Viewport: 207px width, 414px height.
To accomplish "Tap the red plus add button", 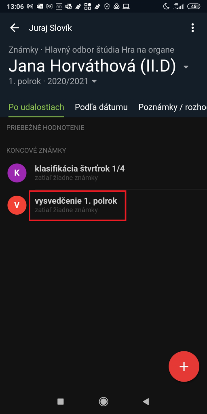I will coord(184,366).
